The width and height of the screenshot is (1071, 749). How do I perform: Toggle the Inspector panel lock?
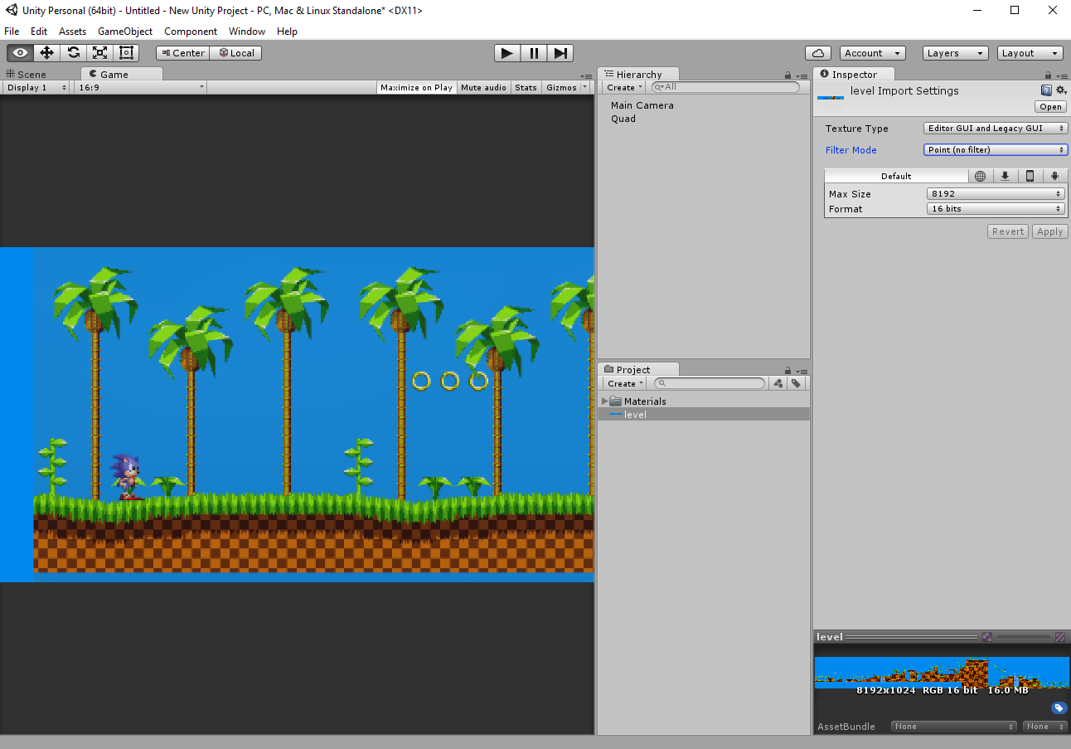(x=1048, y=75)
